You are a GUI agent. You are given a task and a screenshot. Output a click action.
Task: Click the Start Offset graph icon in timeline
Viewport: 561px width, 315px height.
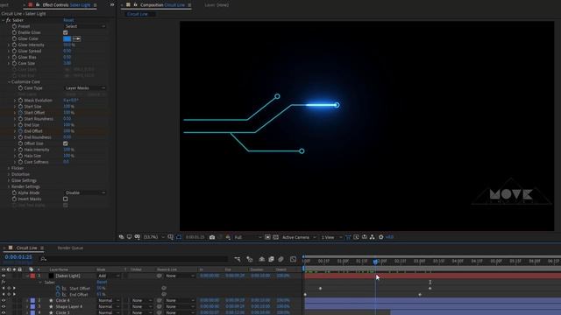pyautogui.click(x=64, y=288)
